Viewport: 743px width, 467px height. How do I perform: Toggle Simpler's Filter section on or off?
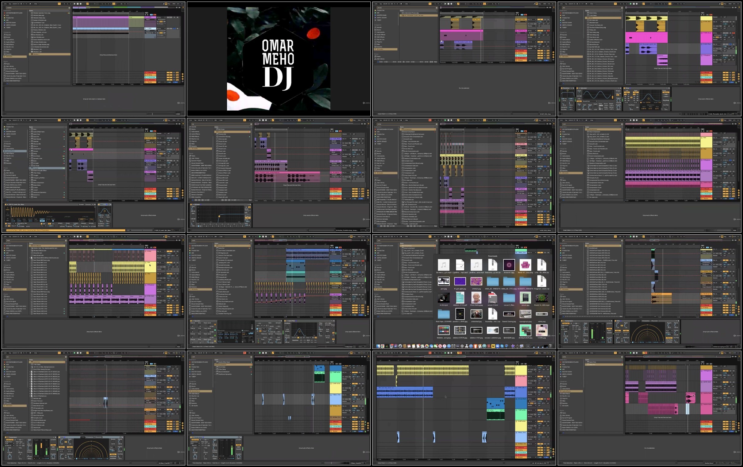6,224
